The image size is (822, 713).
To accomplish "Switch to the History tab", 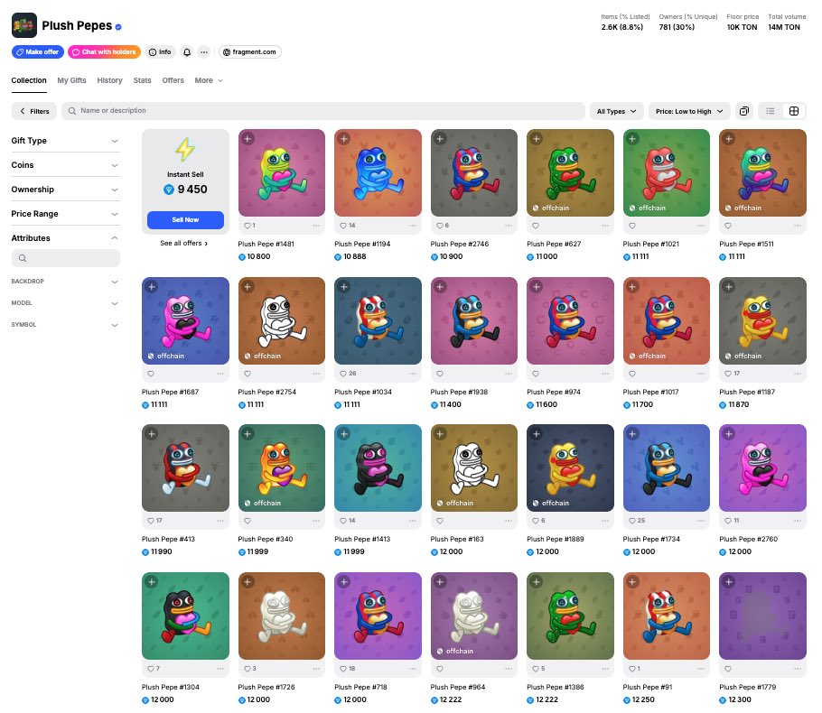I will pyautogui.click(x=109, y=80).
